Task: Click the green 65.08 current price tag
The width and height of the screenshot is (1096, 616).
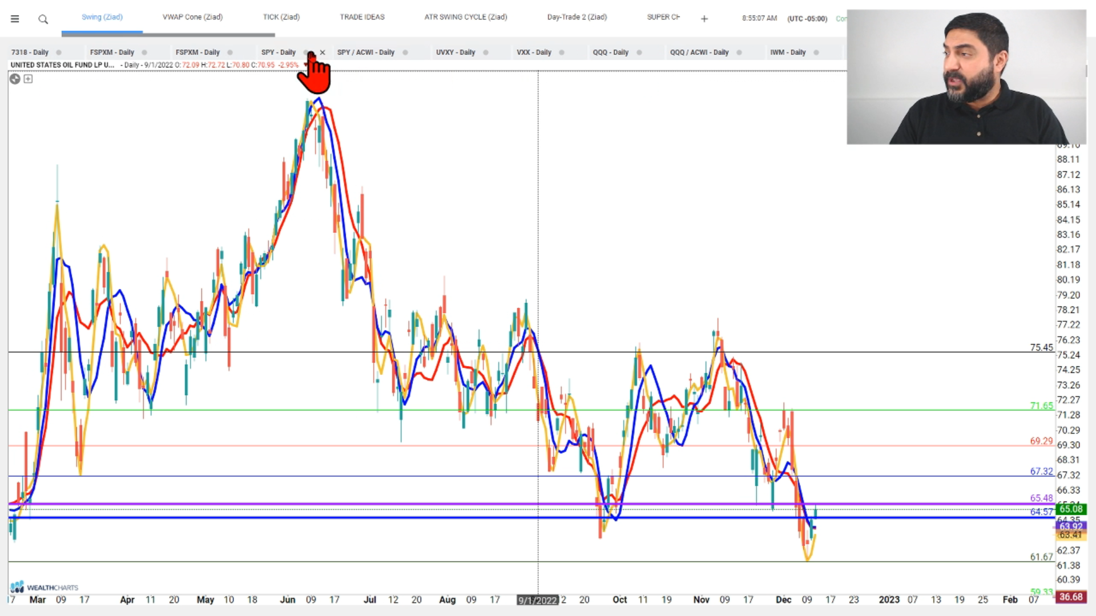Action: pyautogui.click(x=1070, y=509)
